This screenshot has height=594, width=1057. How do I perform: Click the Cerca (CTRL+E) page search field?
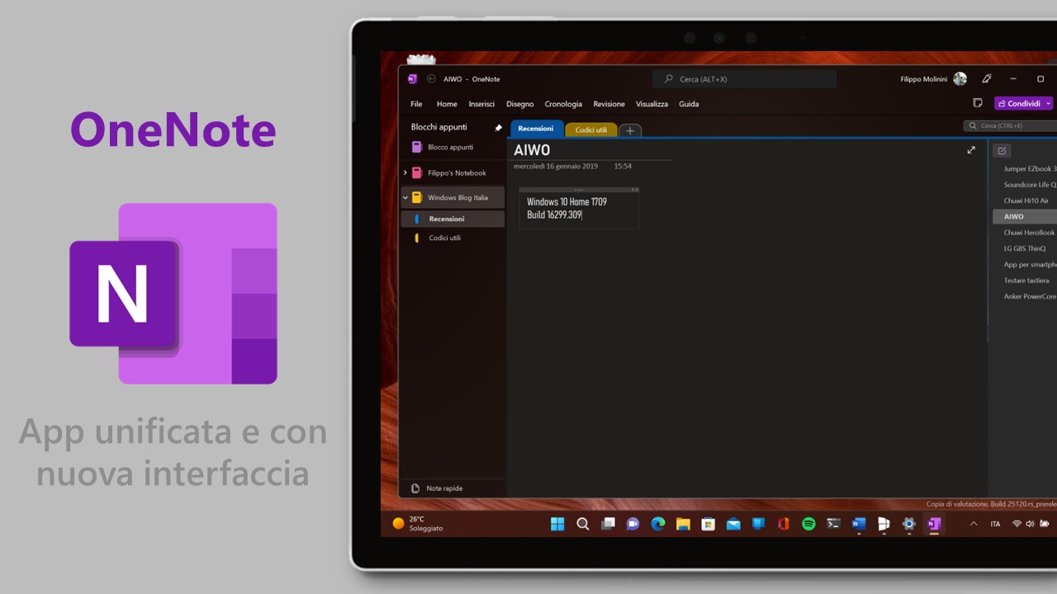pyautogui.click(x=1011, y=125)
